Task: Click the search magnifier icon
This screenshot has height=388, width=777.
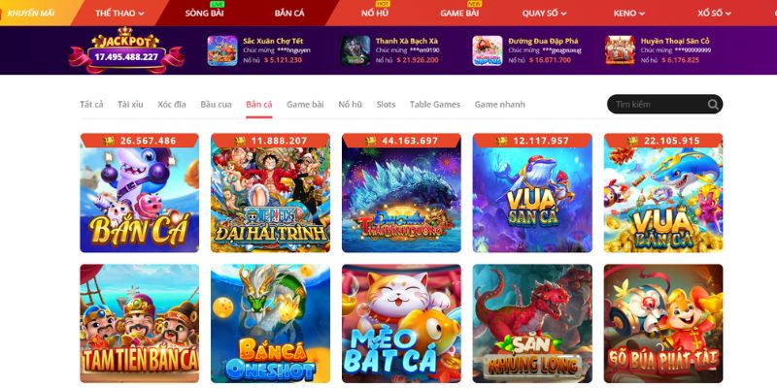Action: [713, 105]
